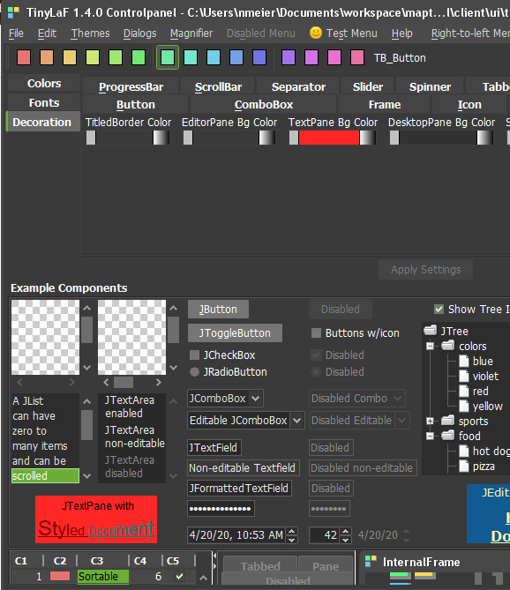This screenshot has width=510, height=590.
Task: Click the red TextPane Bg Color swatch
Action: 329,138
